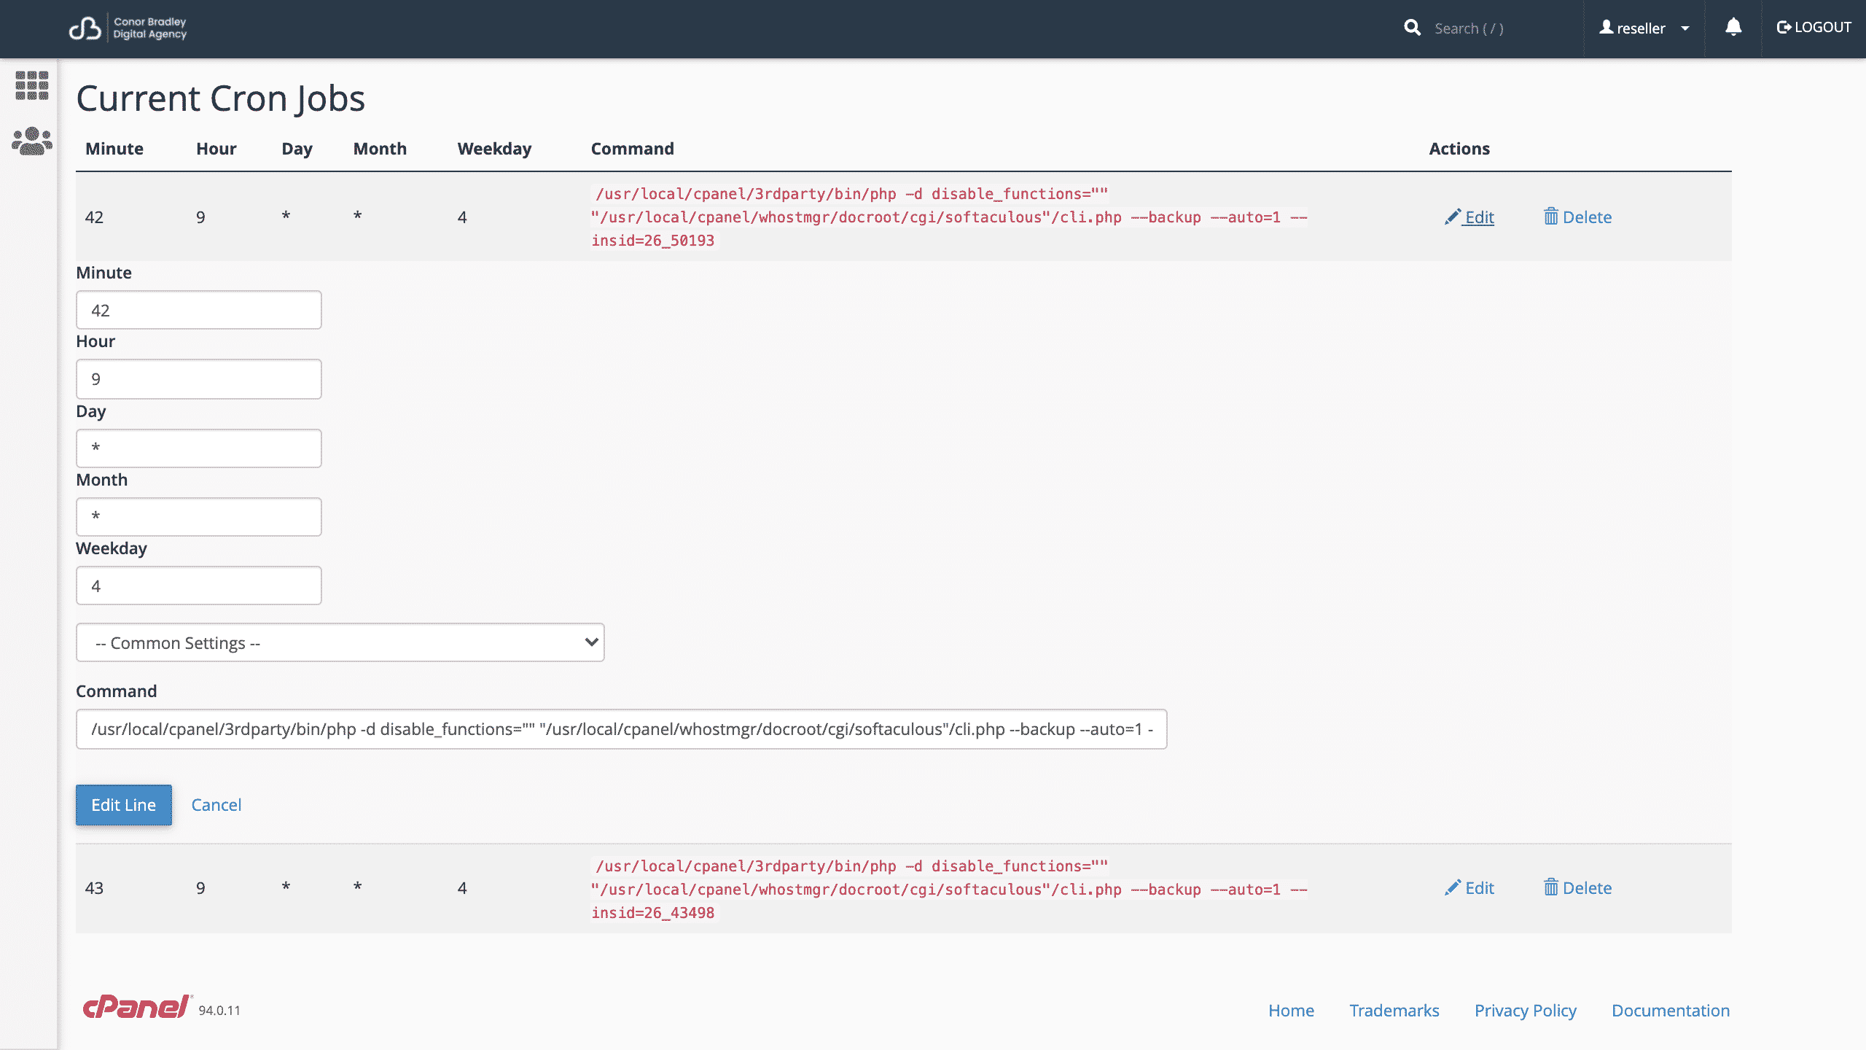This screenshot has height=1050, width=1866.
Task: Click the Edit Line button
Action: pyautogui.click(x=124, y=804)
